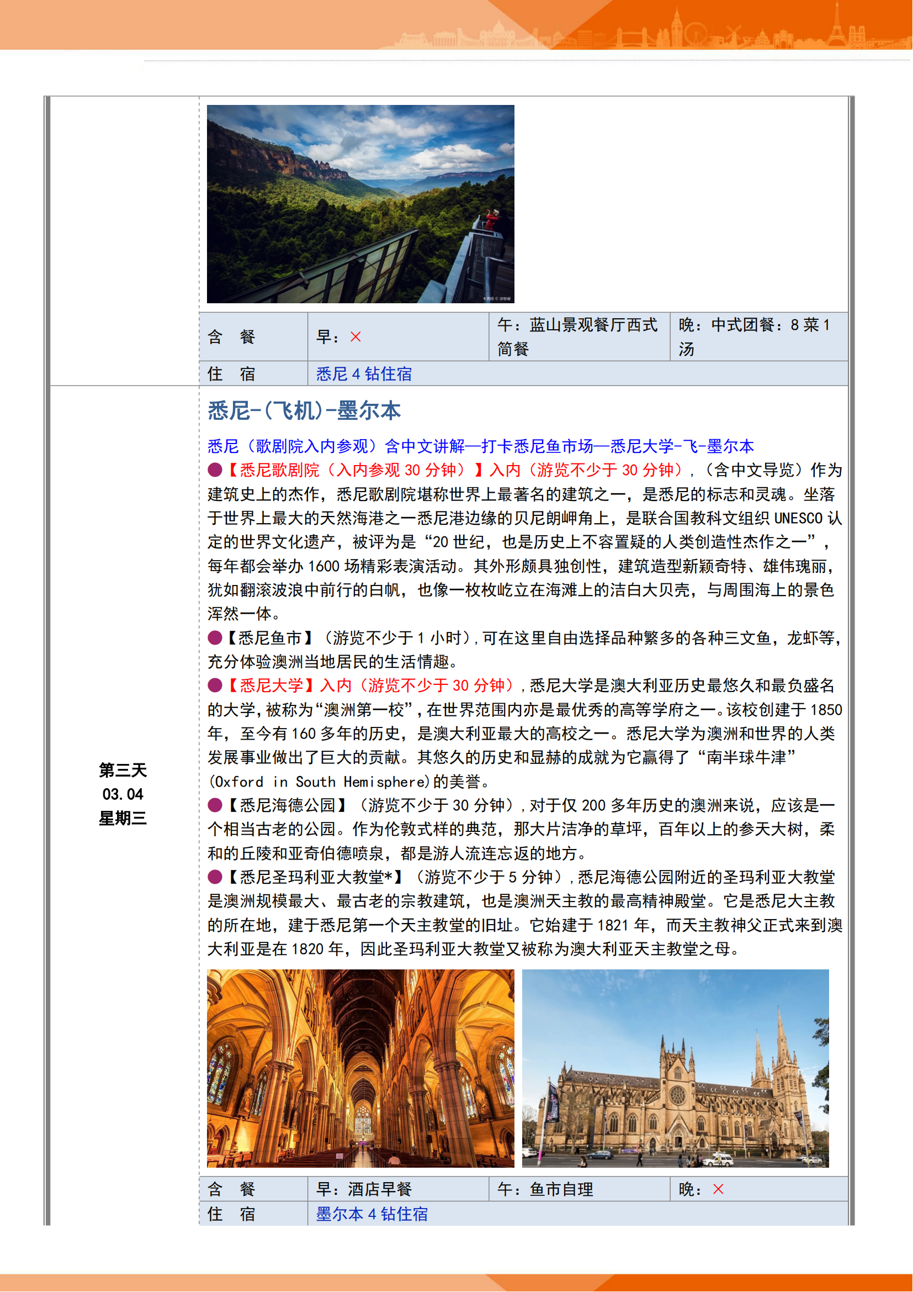The height and width of the screenshot is (1292, 913).
Task: Open the 墨尔本 4 钻住宿 link
Action: 371,1214
